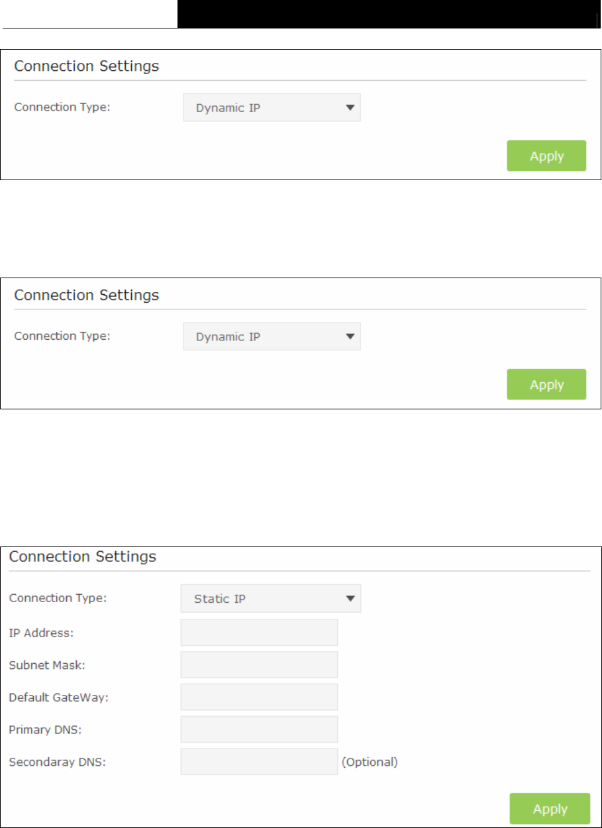Image resolution: width=602 pixels, height=828 pixels.
Task: Click Connection Settings heading above Static IP form
Action: [82, 556]
